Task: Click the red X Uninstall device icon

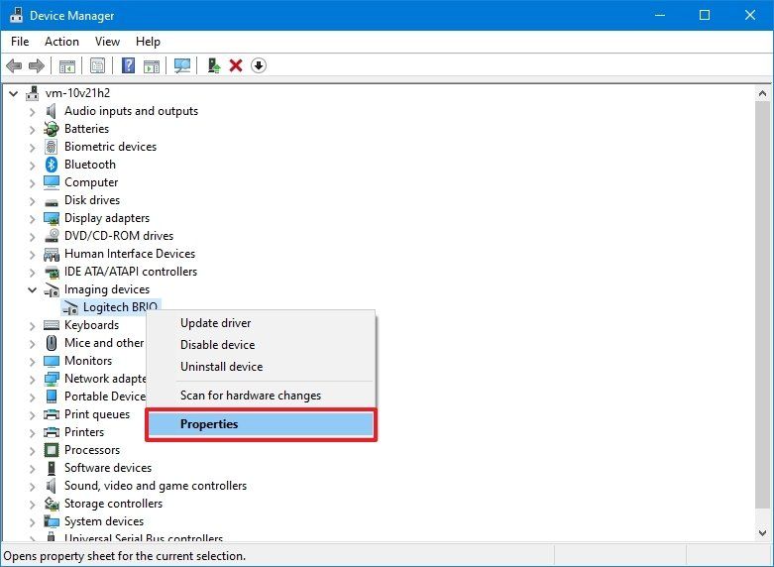Action: [x=236, y=65]
